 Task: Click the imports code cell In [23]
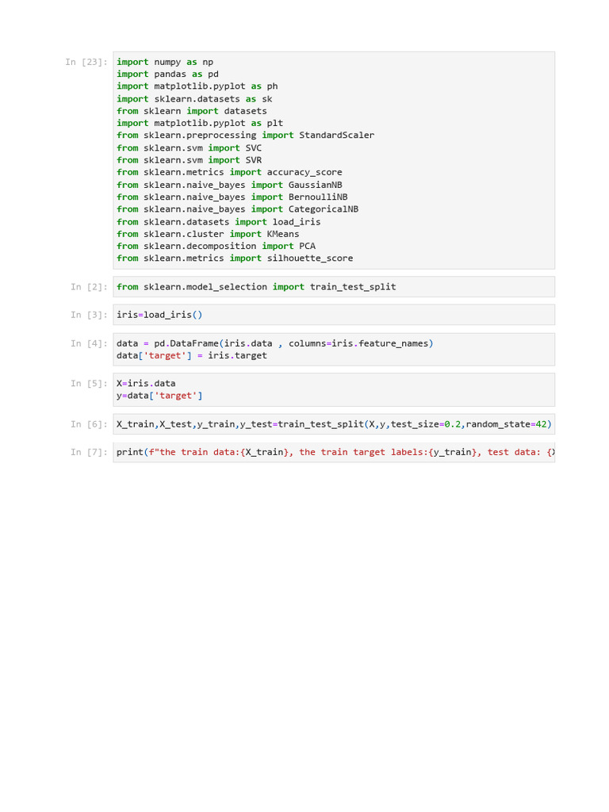click(x=334, y=160)
